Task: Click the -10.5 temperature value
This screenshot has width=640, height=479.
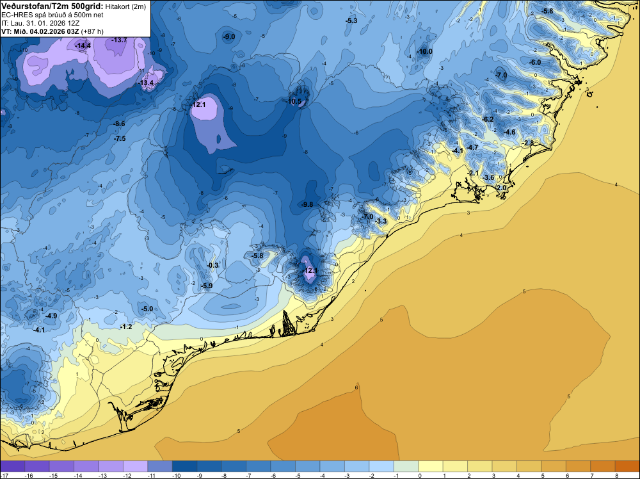Action: [294, 101]
